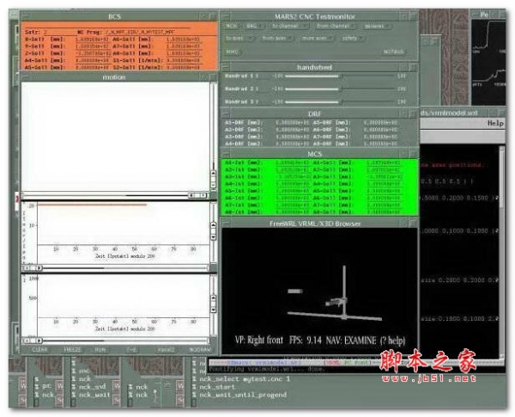Click the S1-Soll value in BCS window

click(183, 60)
